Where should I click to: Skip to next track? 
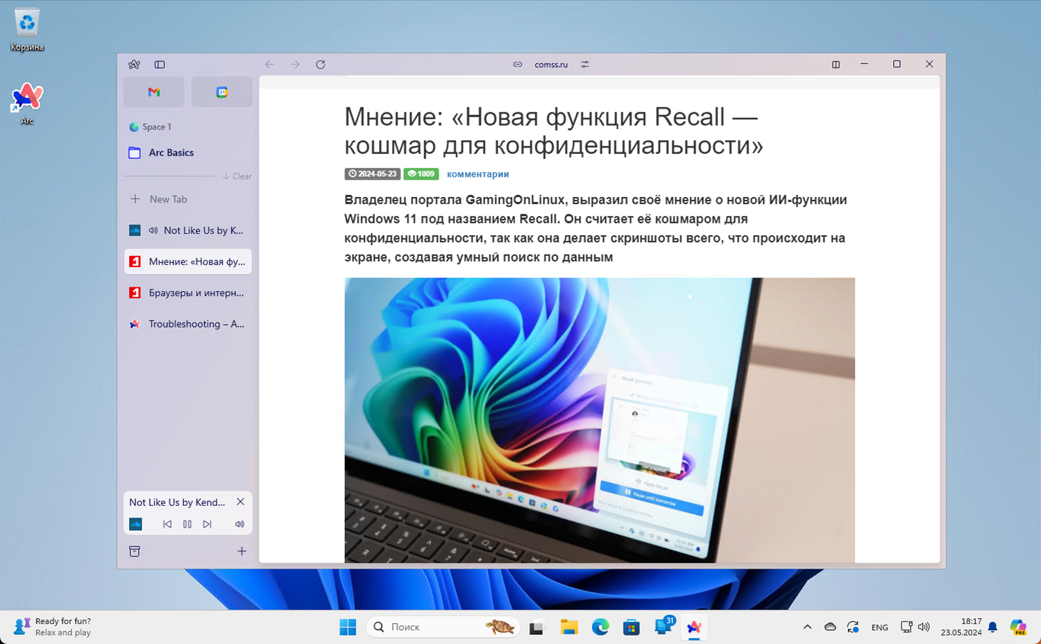(x=207, y=524)
